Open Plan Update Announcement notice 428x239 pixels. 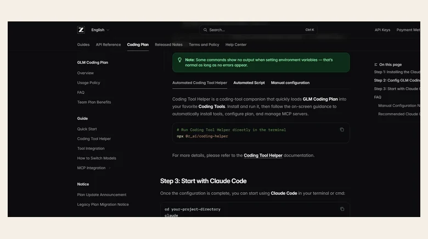coord(102,194)
